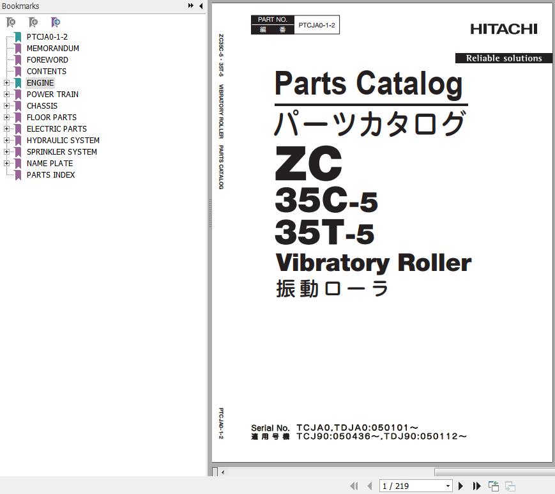Viewport: 555px width, 494px height.
Task: Select the CHASSIS bookmark label
Action: pyautogui.click(x=42, y=106)
